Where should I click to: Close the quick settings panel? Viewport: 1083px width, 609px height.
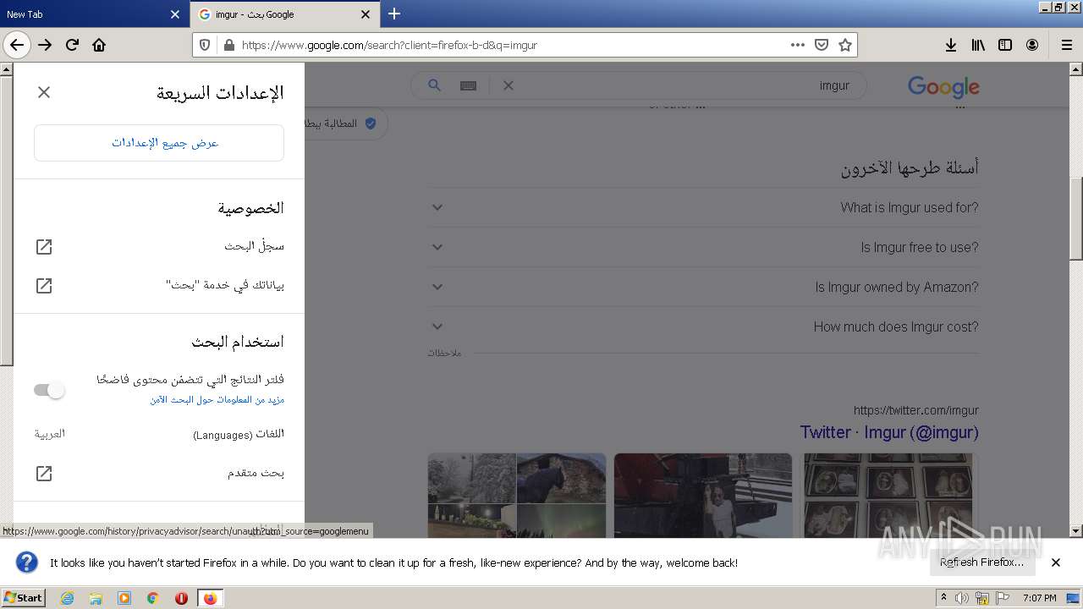click(x=44, y=92)
